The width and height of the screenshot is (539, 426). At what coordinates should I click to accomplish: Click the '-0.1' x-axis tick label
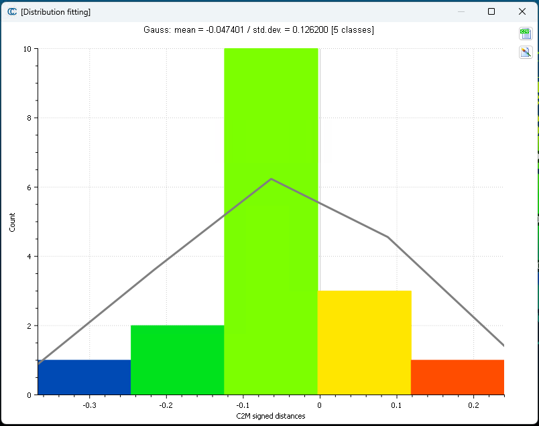(243, 405)
